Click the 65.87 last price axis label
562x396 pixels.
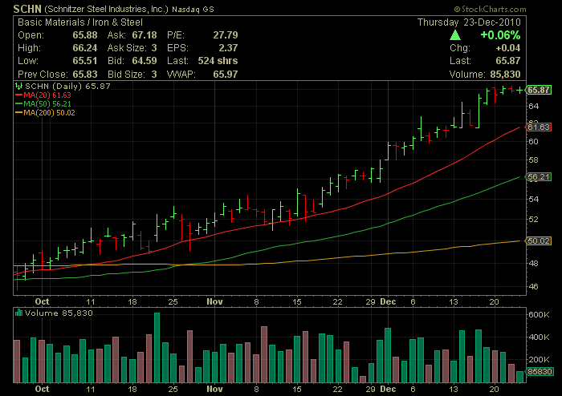[x=539, y=90]
